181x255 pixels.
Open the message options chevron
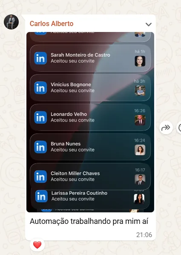pos(149,24)
